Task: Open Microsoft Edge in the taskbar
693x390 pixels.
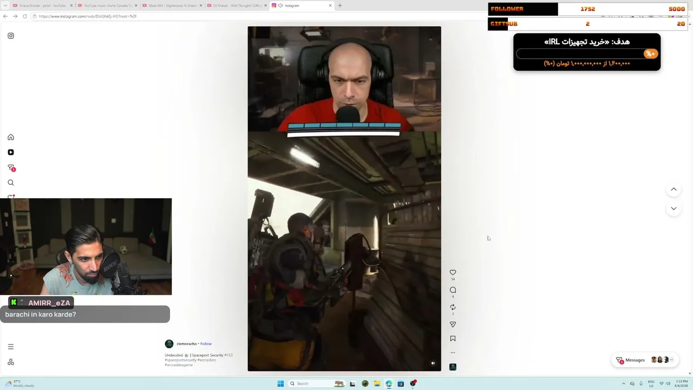Action: (x=389, y=383)
